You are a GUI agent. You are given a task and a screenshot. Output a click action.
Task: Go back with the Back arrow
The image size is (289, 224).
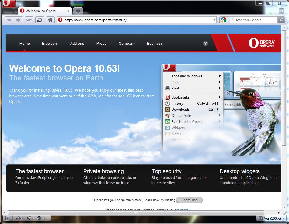pos(9,20)
